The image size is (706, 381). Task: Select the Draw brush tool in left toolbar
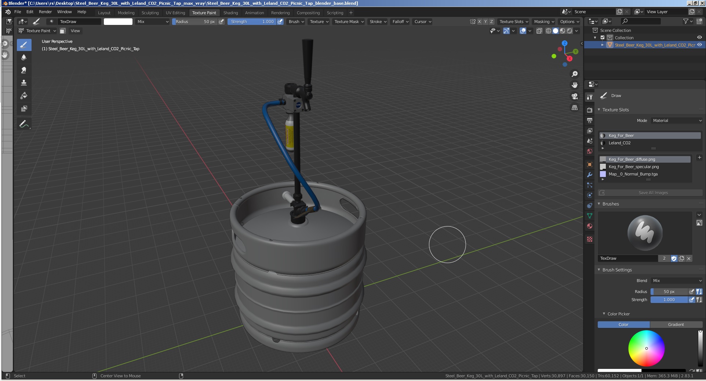[24, 45]
